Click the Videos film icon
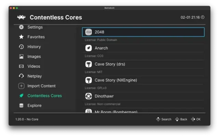The image size is (219, 137). click(x=21, y=66)
